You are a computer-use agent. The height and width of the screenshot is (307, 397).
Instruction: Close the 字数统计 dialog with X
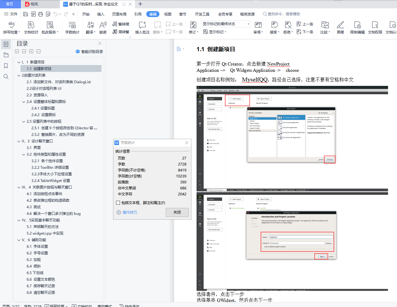(187, 143)
